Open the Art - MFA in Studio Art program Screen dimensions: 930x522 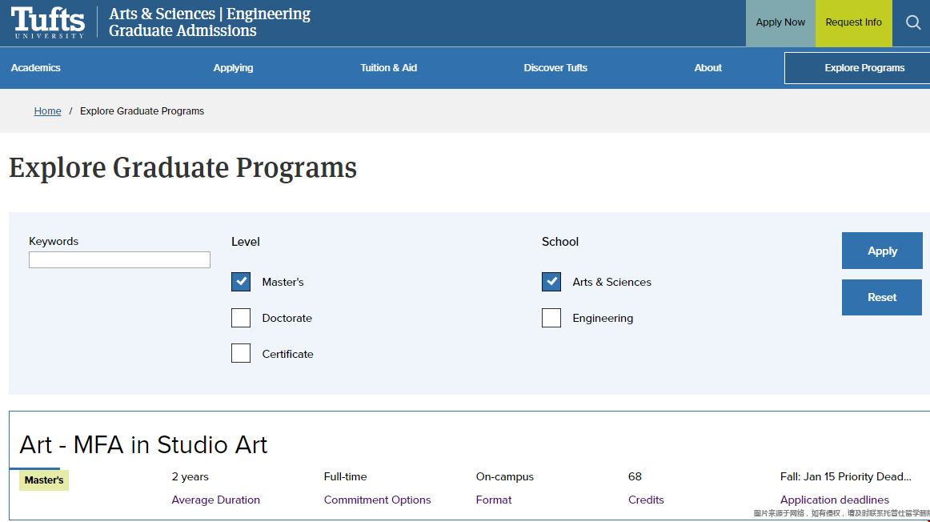coord(143,445)
